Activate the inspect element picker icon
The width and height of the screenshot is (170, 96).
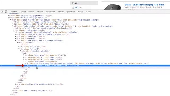point(2,11)
